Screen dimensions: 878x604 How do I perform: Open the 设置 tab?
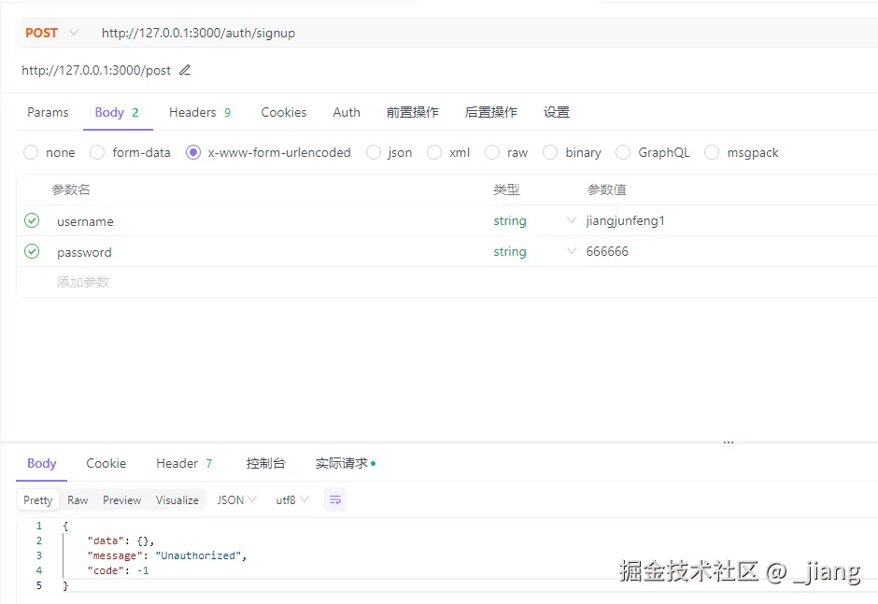pyautogui.click(x=557, y=113)
